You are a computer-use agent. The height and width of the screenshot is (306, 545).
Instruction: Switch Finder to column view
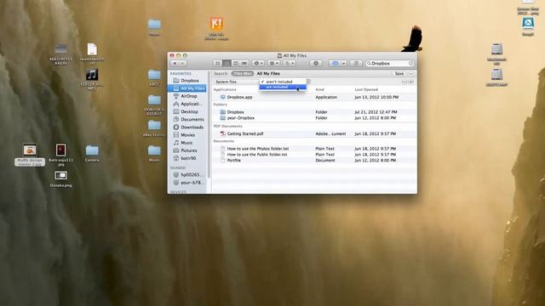pos(235,64)
